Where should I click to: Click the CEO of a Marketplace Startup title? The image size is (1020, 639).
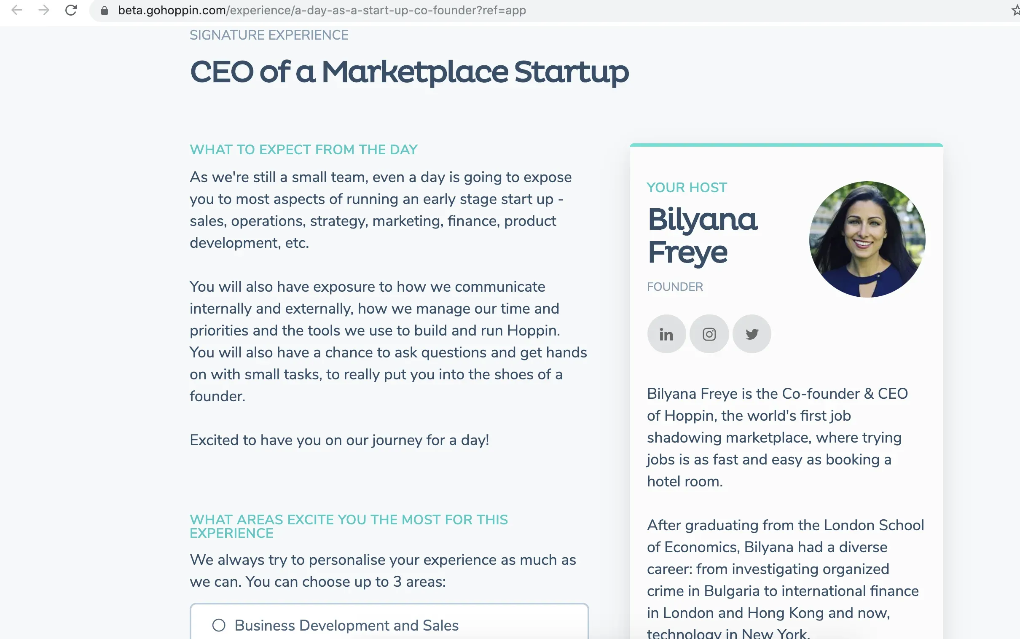(x=409, y=72)
